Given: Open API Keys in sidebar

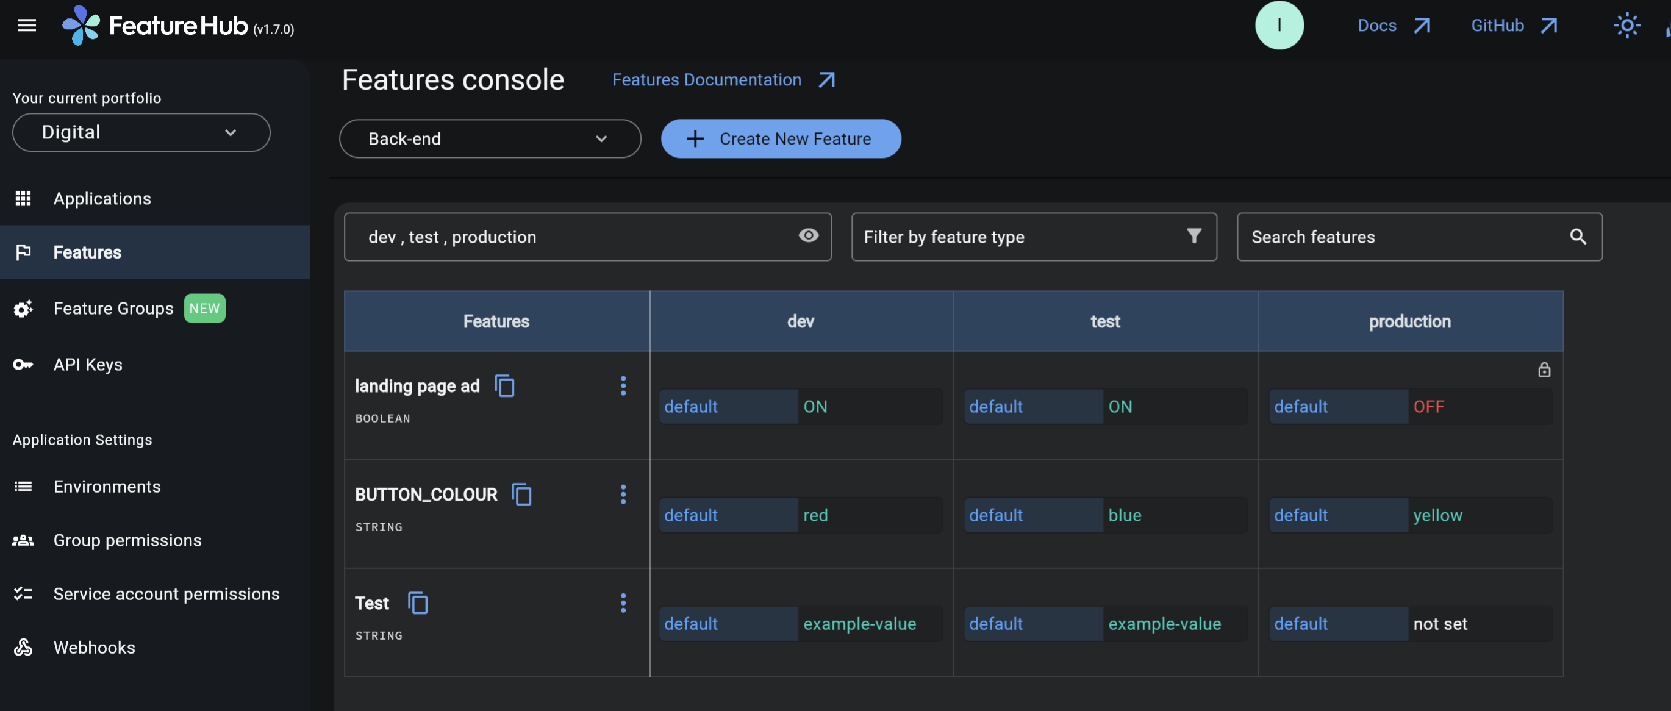Looking at the screenshot, I should (x=88, y=365).
